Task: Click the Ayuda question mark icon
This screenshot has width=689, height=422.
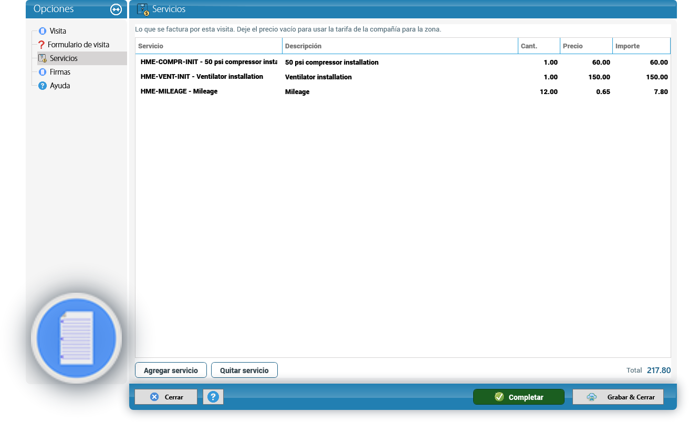Action: (x=43, y=86)
